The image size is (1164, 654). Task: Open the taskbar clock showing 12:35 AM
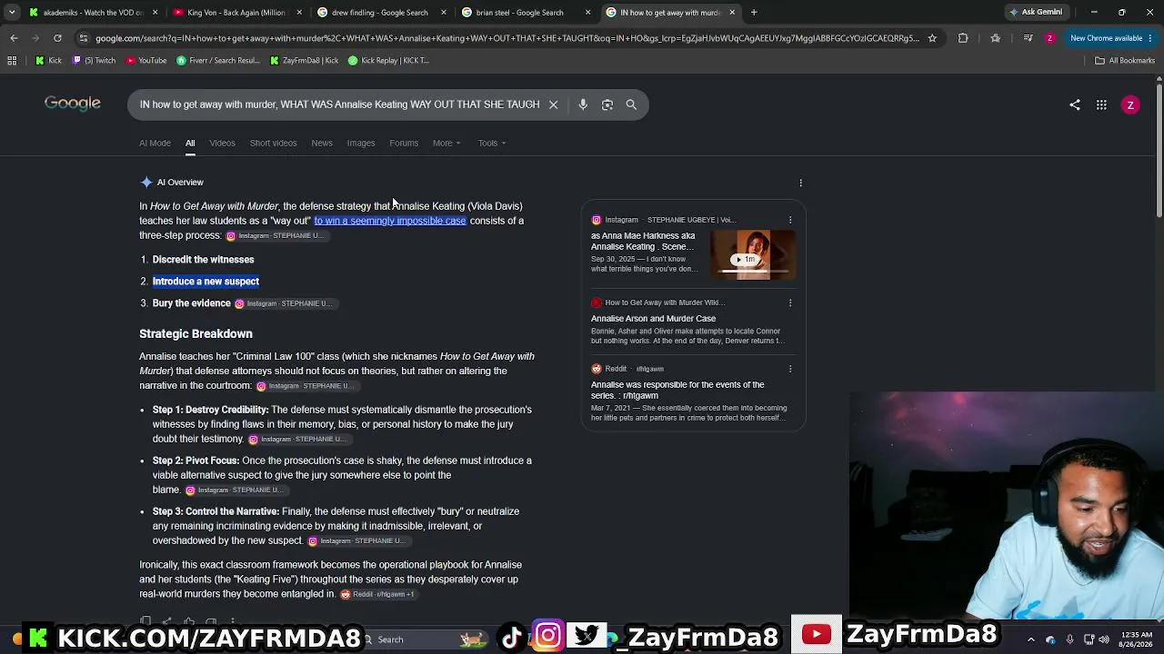click(x=1138, y=639)
